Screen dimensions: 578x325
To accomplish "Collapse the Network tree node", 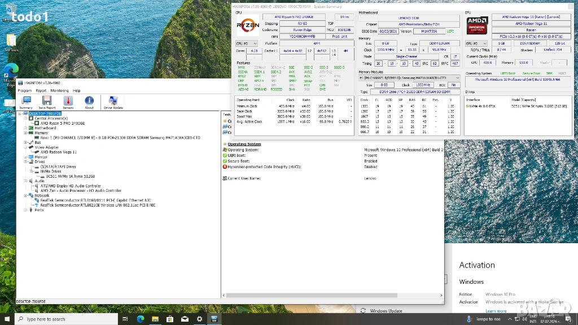I will [x=25, y=196].
